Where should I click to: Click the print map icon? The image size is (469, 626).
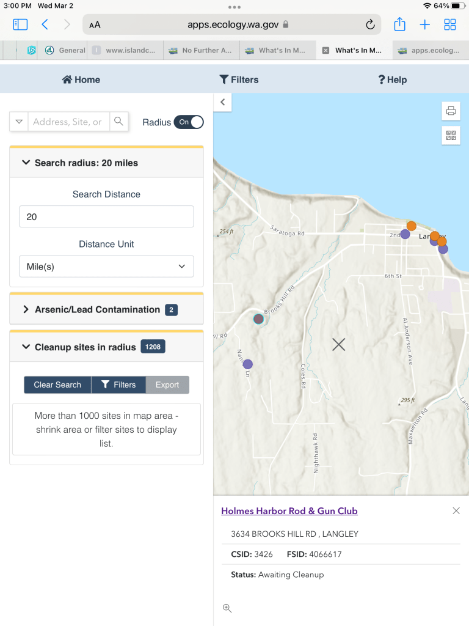click(451, 111)
